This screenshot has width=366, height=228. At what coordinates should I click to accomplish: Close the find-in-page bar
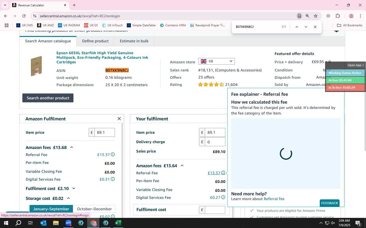tap(315, 27)
